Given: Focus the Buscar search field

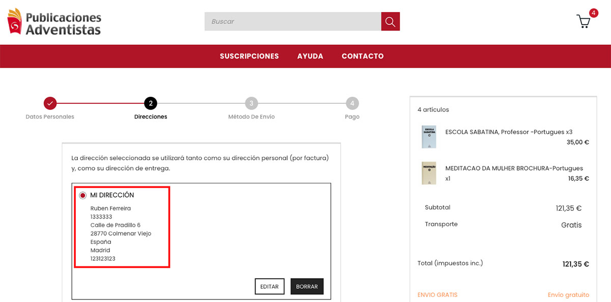Looking at the screenshot, I should click(293, 21).
